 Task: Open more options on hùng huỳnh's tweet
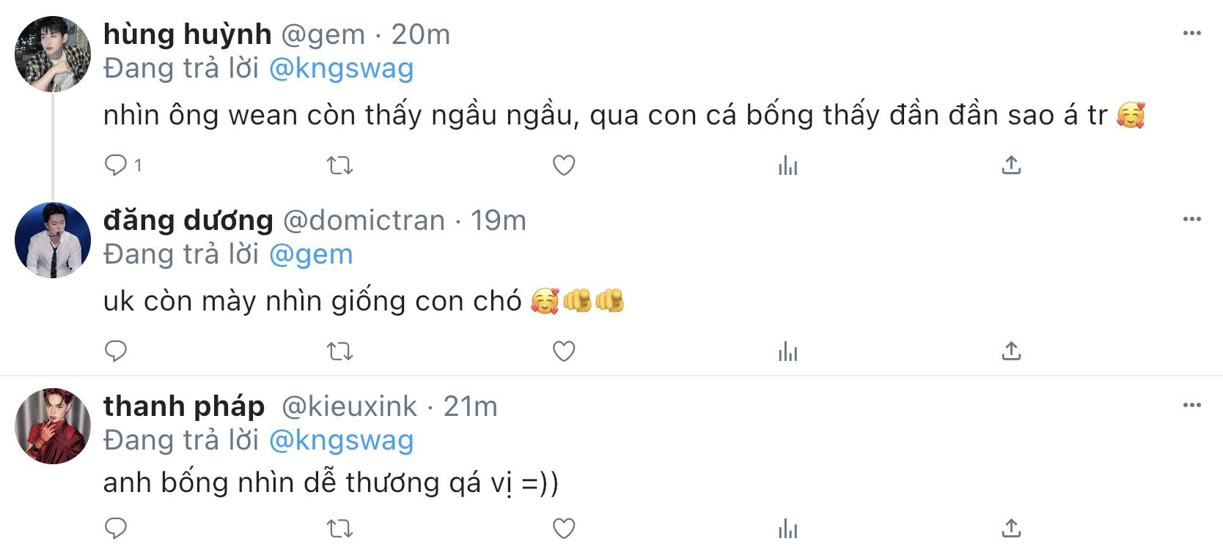(x=1191, y=33)
